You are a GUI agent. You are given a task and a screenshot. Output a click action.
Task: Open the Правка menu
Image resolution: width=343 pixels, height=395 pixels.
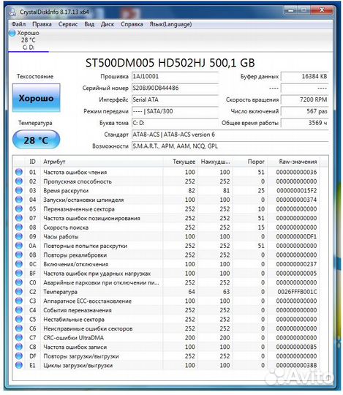[42, 24]
